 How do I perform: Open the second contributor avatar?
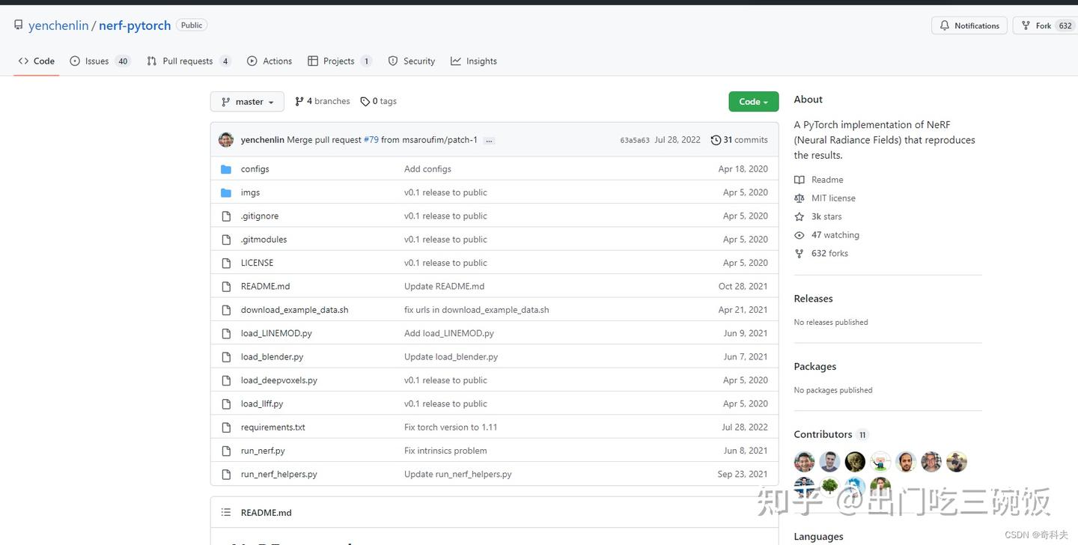829,462
